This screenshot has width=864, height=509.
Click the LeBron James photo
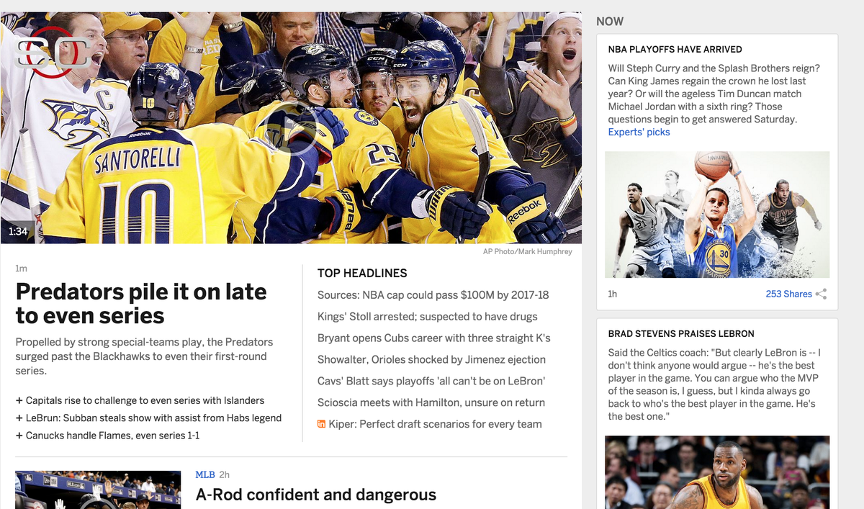(x=717, y=472)
